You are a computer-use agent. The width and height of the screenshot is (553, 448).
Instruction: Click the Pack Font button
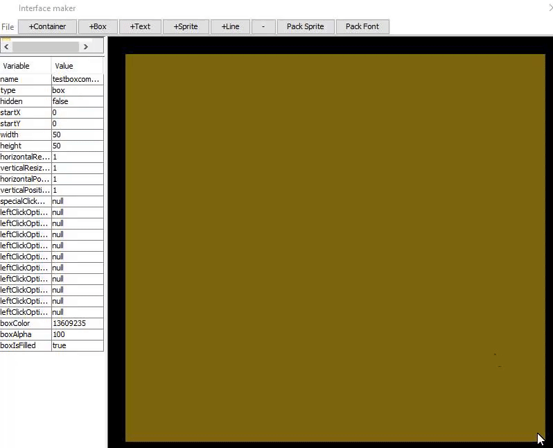point(362,27)
